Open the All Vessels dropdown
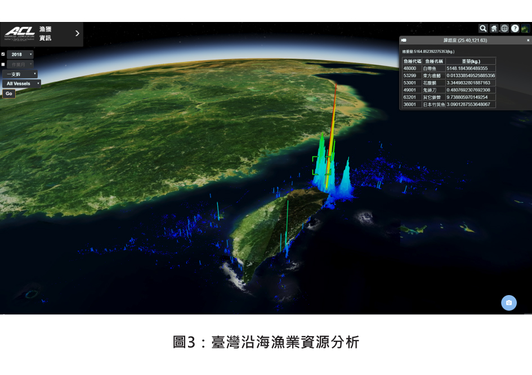The width and height of the screenshot is (532, 375). 22,83
